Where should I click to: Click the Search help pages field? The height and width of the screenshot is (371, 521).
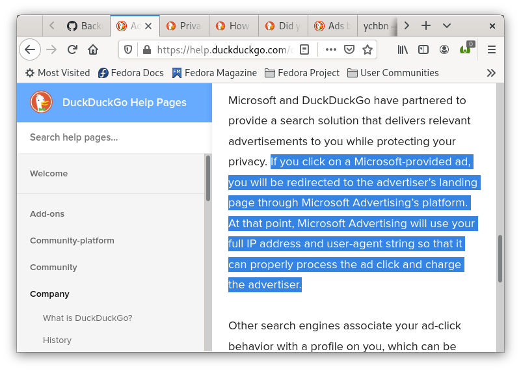tap(114, 137)
